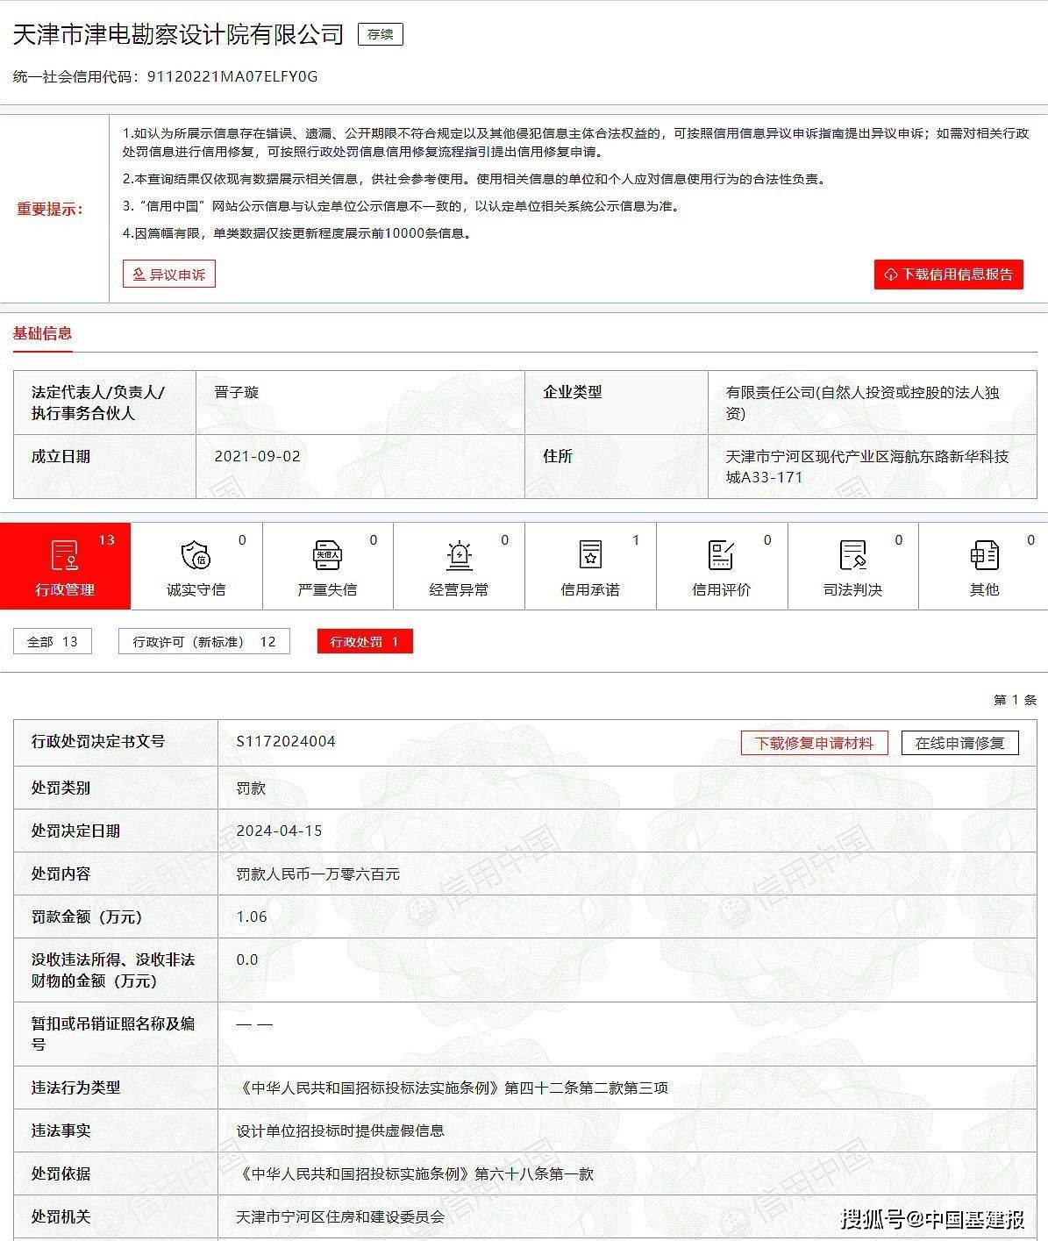This screenshot has width=1048, height=1241.
Task: Open the 经营异常 alarm icon
Action: pyautogui.click(x=459, y=555)
